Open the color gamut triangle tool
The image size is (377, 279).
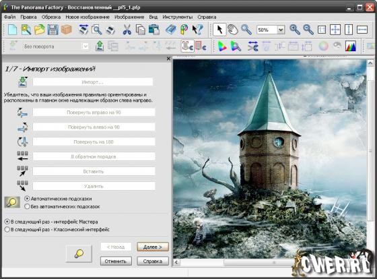(222, 46)
